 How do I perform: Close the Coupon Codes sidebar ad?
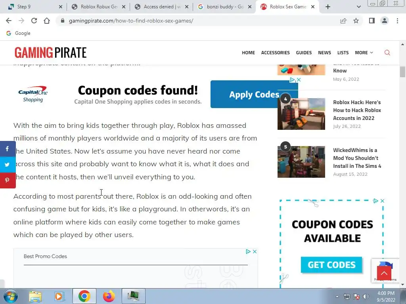click(383, 201)
